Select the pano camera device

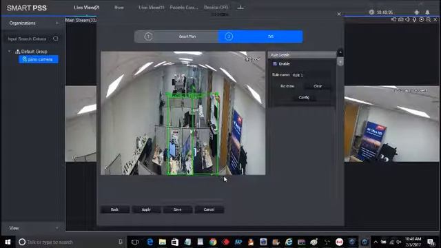coord(39,59)
